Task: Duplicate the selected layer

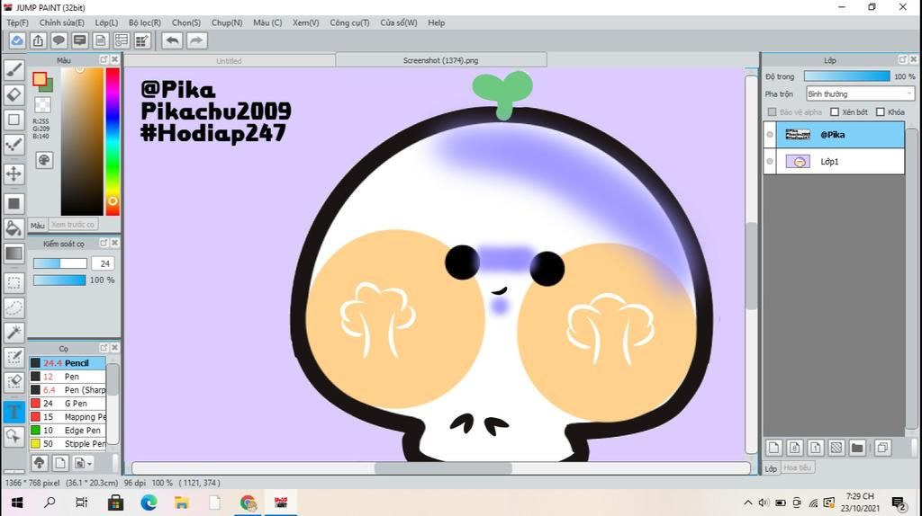Action: 882,448
